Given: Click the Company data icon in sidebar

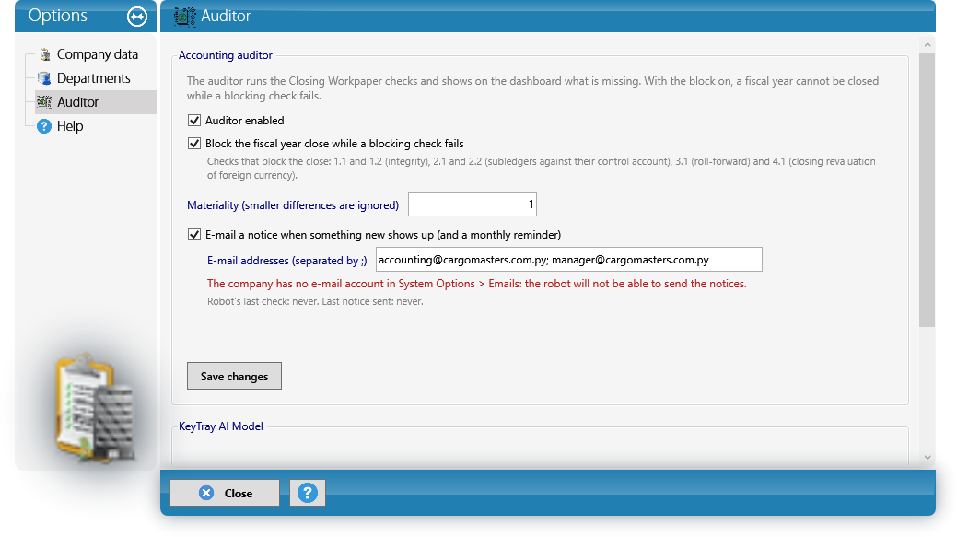Looking at the screenshot, I should click(x=44, y=54).
